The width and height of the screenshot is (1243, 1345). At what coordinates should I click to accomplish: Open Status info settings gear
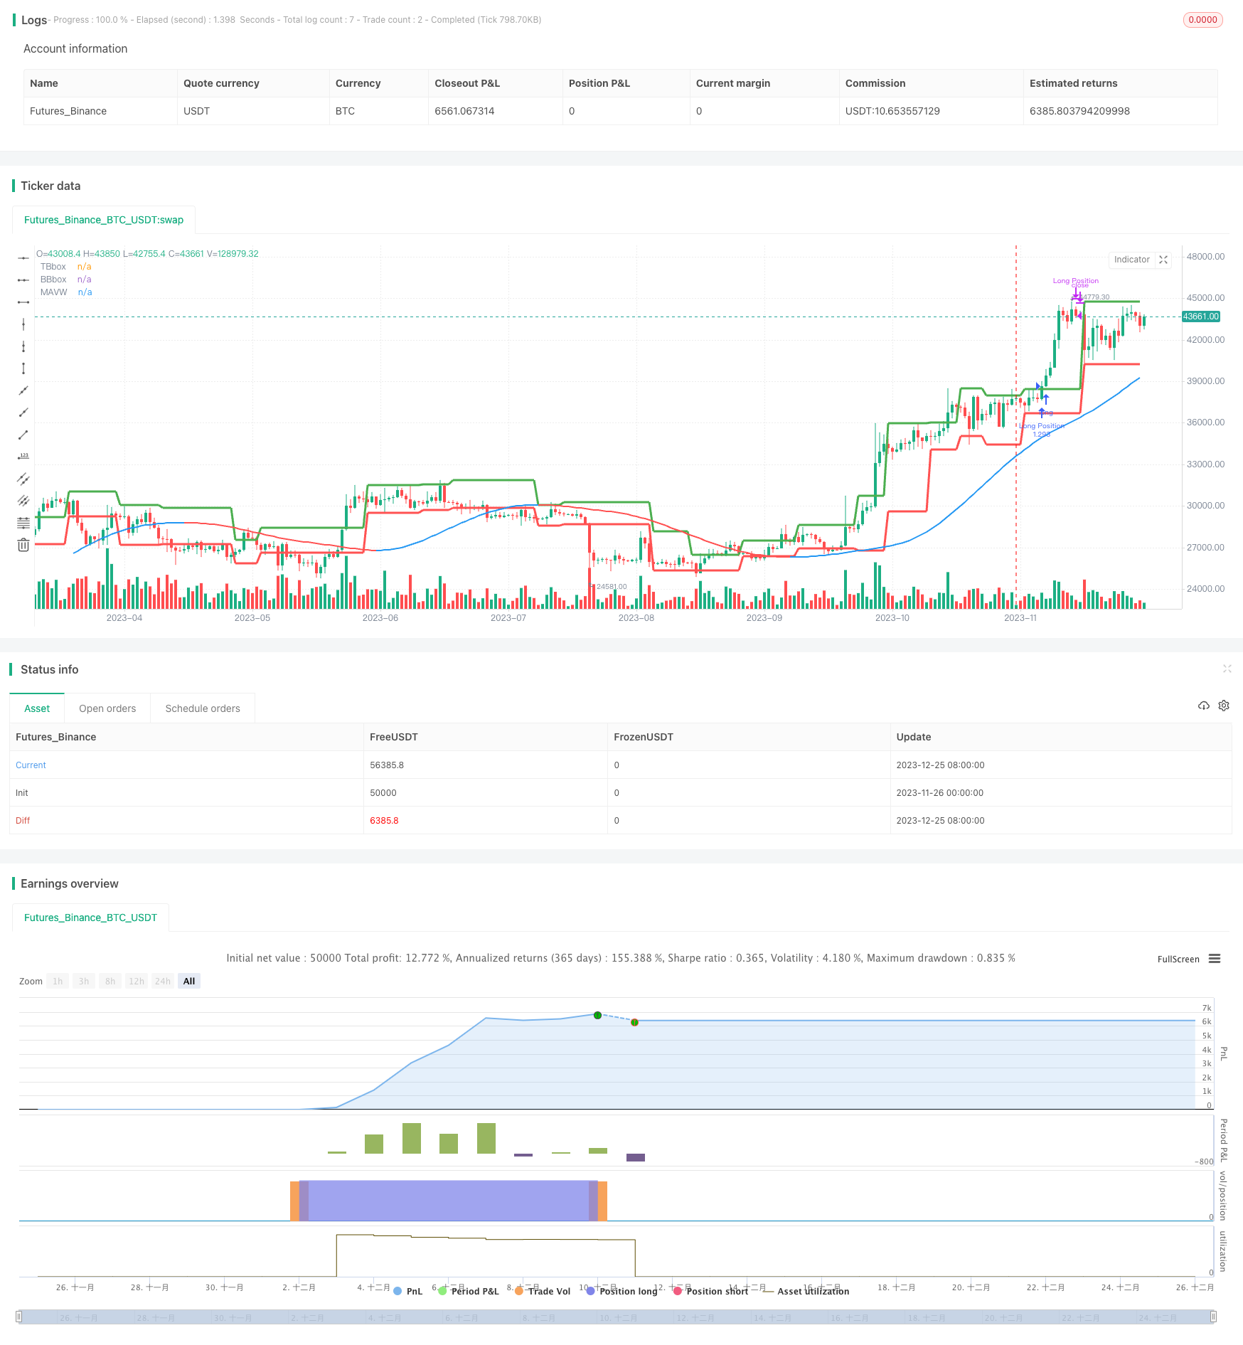pos(1223,706)
